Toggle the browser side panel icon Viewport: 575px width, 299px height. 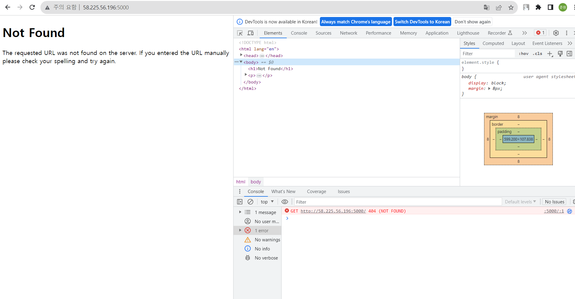tap(550, 7)
